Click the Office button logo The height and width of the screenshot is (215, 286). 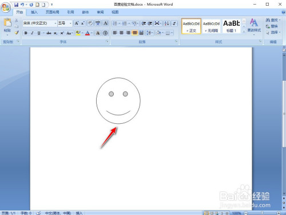click(6, 7)
